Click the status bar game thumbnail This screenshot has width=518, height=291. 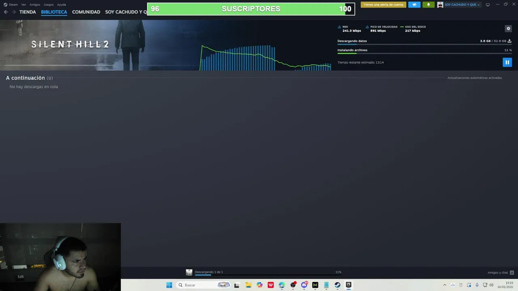pos(189,272)
